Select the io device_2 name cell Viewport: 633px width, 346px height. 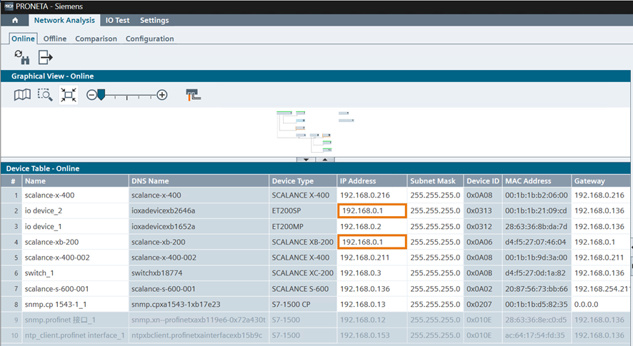pos(76,210)
